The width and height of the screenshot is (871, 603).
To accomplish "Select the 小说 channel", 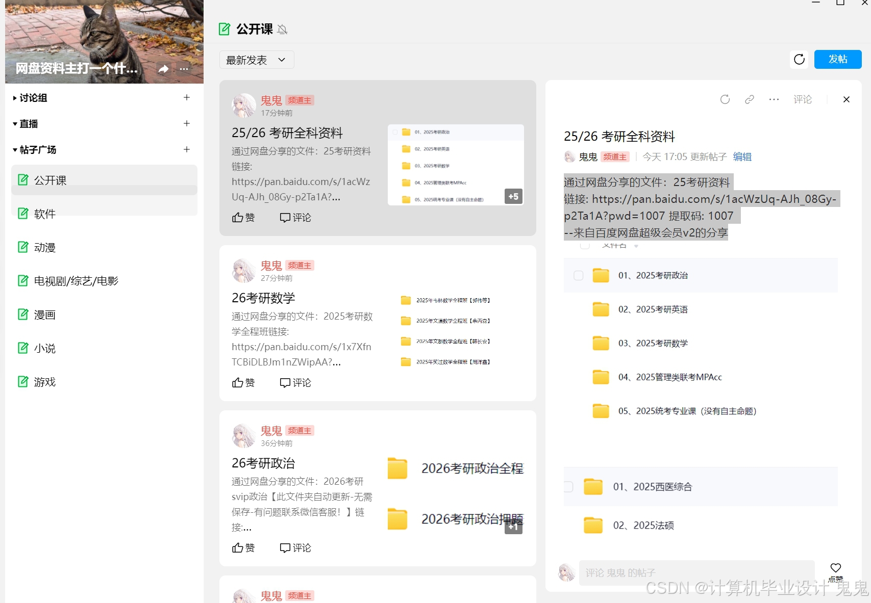I will point(104,348).
